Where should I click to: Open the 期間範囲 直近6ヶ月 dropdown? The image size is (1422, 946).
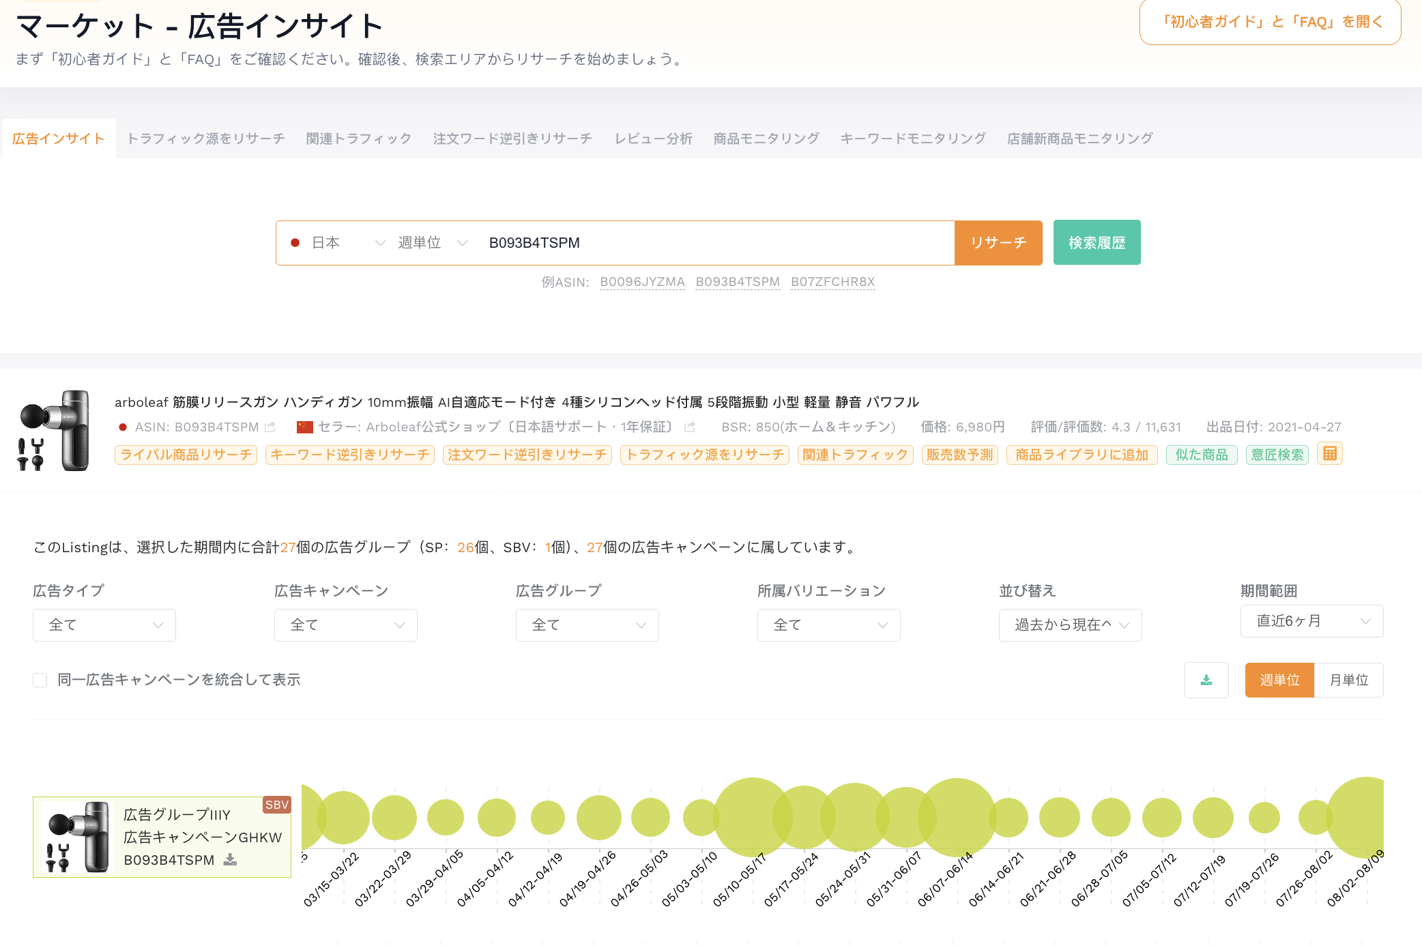click(1312, 621)
